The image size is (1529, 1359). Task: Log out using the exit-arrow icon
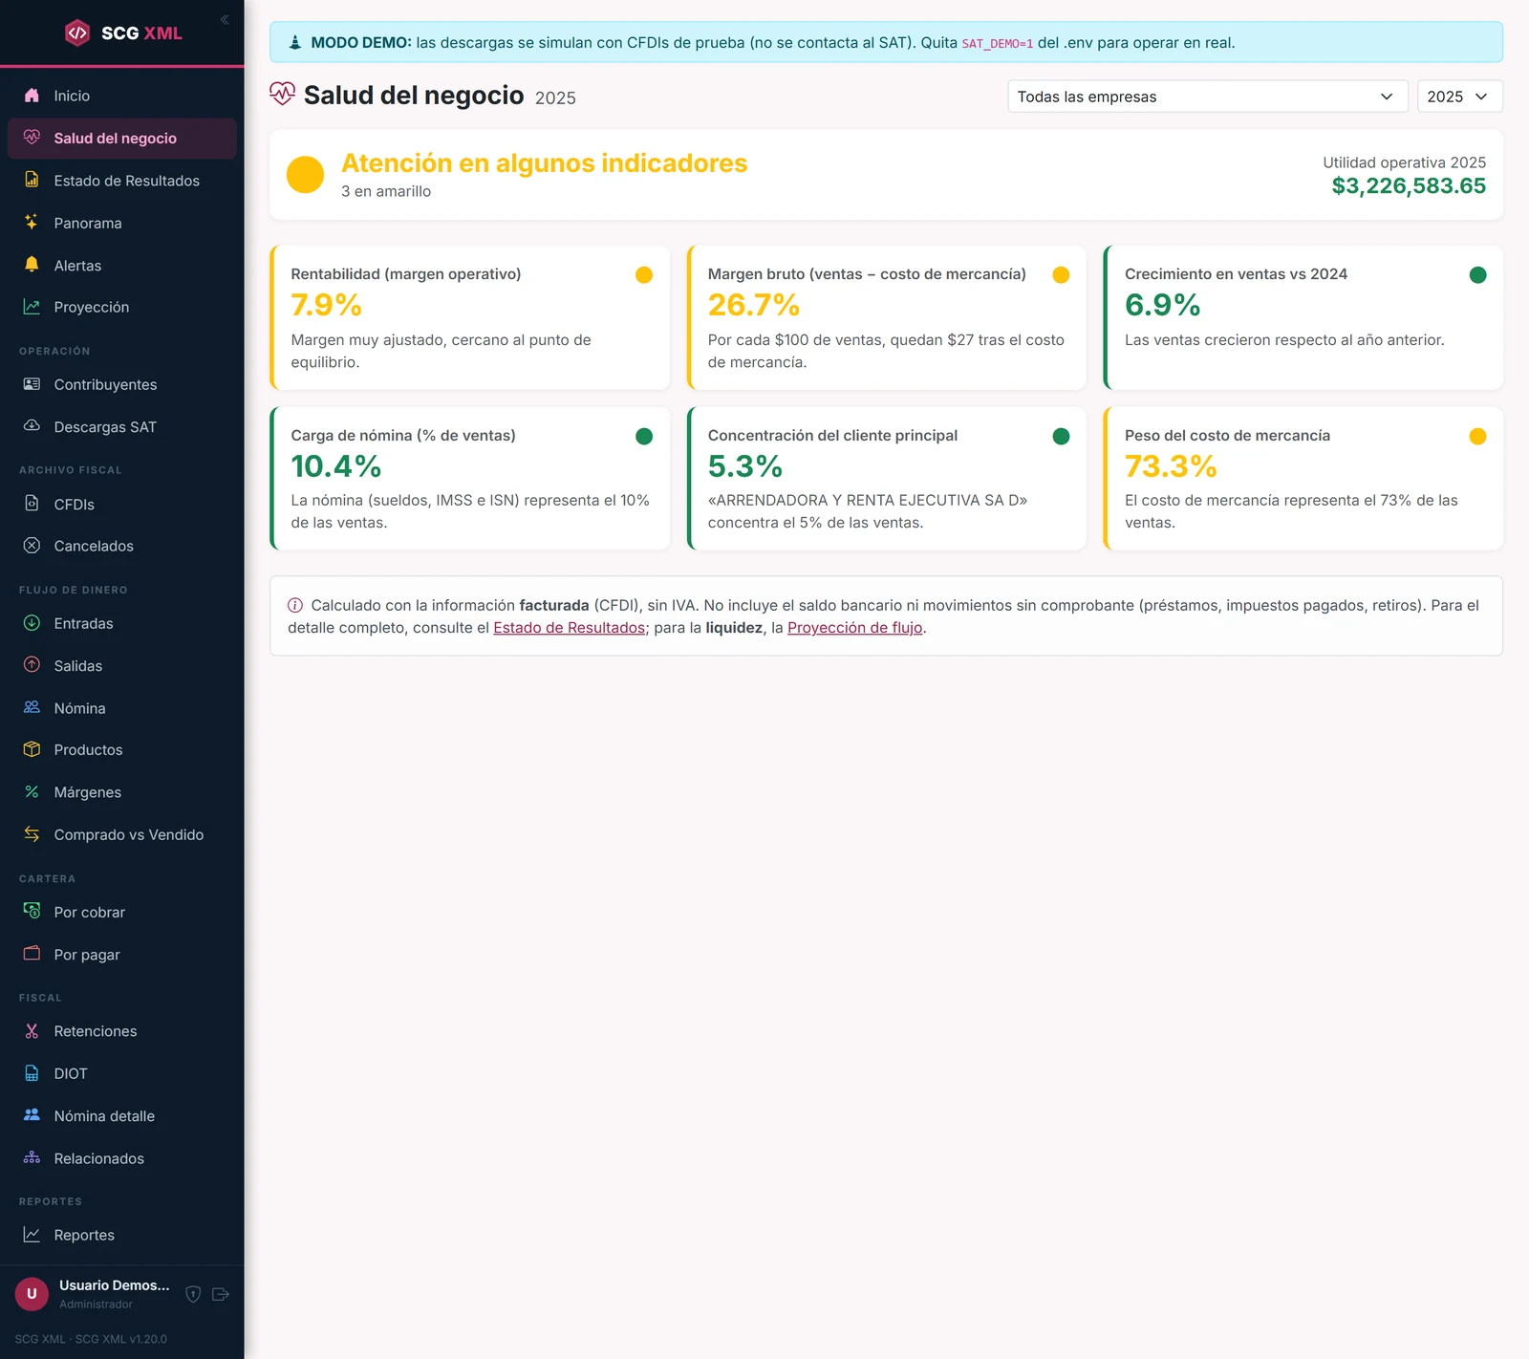point(221,1294)
